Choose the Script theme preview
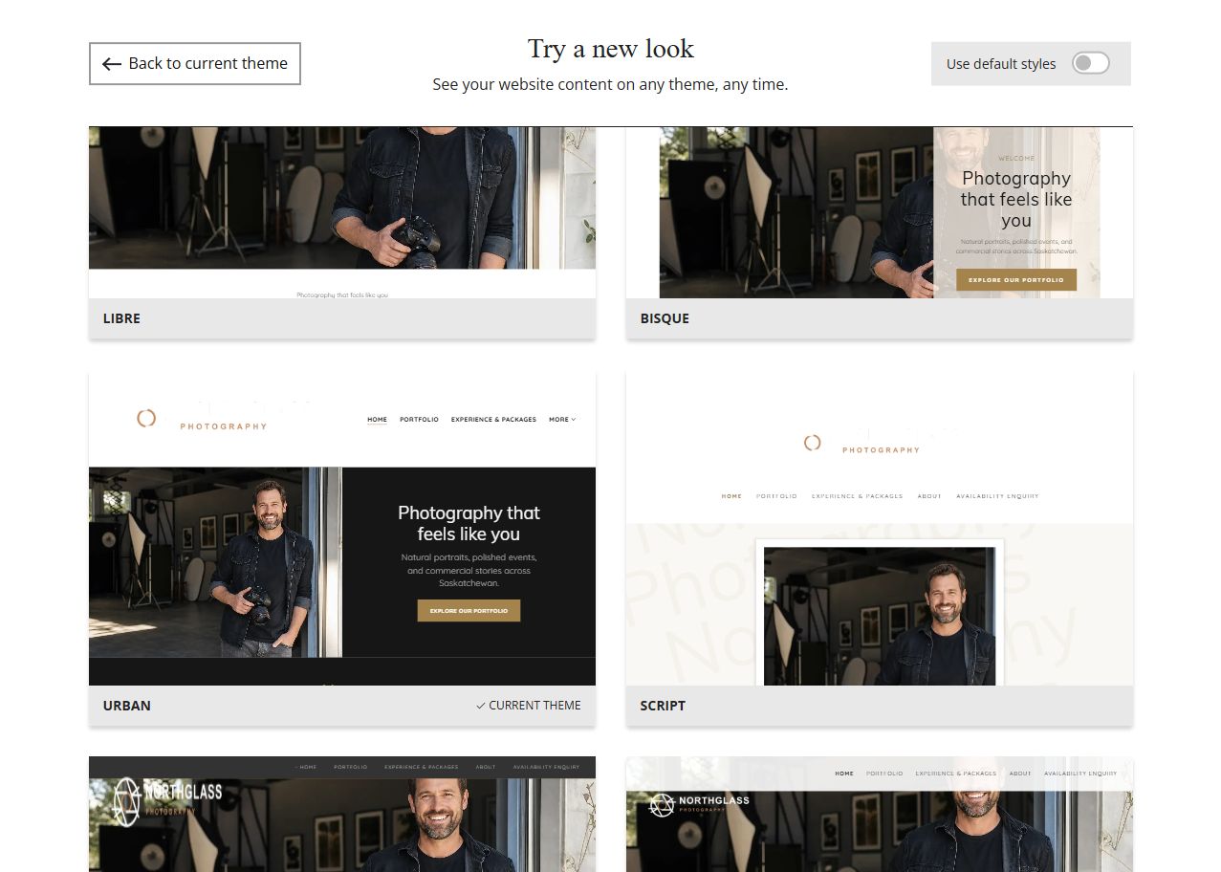This screenshot has width=1221, height=872. coord(880,528)
